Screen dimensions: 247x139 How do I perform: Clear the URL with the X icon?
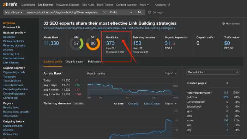pos(104,12)
